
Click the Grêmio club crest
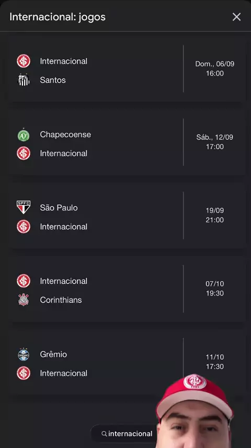coord(24,354)
